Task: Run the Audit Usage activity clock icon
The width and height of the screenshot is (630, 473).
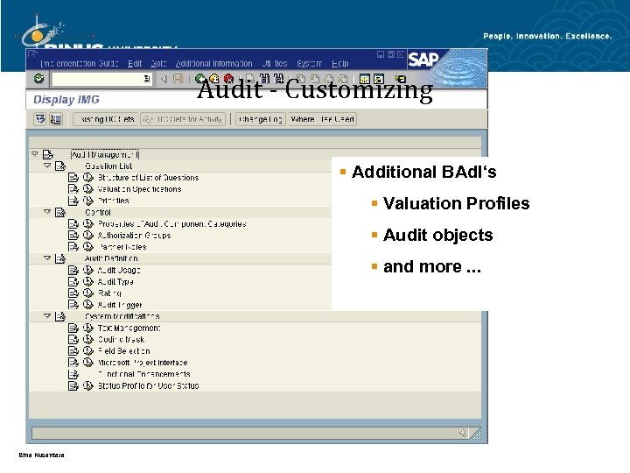Action: pos(88,270)
